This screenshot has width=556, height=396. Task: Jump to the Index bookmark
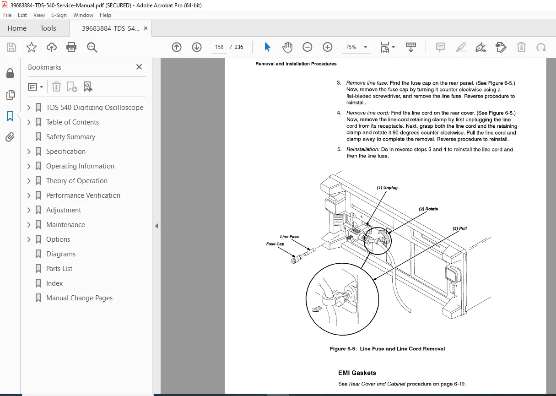coord(54,283)
